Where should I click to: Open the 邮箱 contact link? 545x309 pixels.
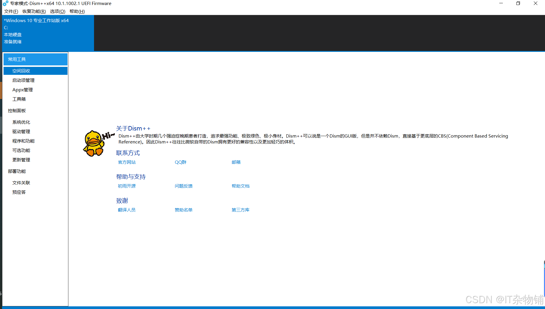[236, 162]
